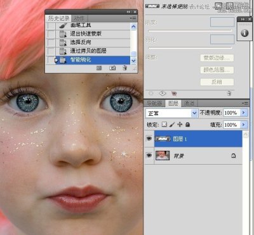Expand the 不透明度 100% arrow
Screen dimensions: 254x235
click(244, 113)
